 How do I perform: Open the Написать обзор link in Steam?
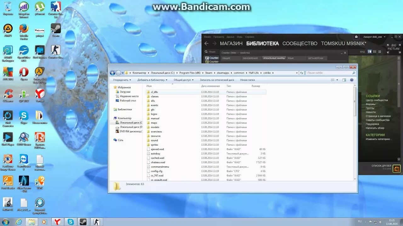coord(375,128)
